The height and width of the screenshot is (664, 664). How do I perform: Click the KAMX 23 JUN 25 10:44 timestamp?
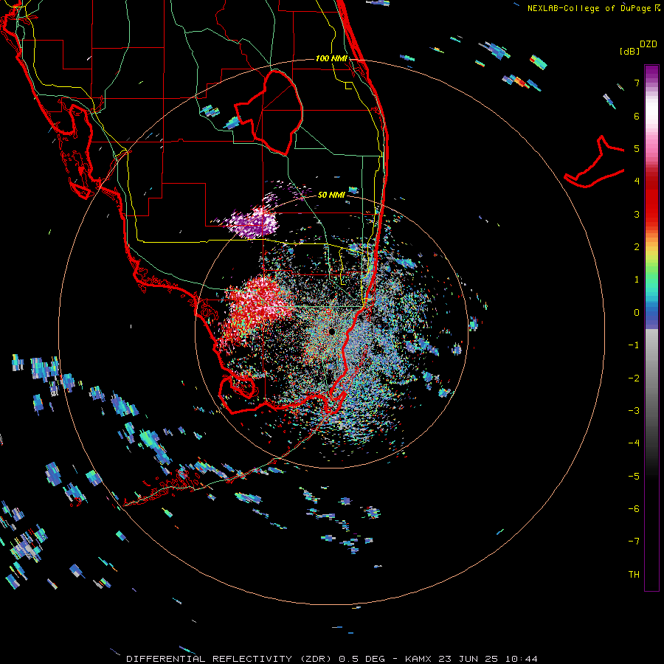(x=471, y=659)
